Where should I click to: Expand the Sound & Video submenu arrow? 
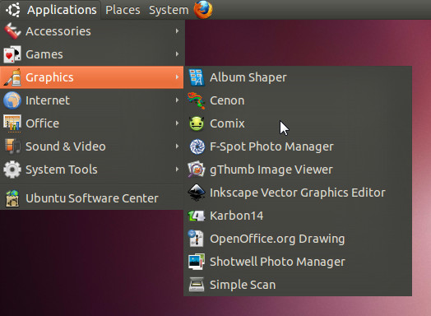point(178,146)
